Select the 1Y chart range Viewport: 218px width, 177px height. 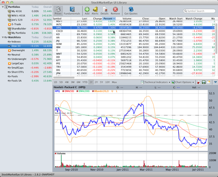[x=91, y=82]
